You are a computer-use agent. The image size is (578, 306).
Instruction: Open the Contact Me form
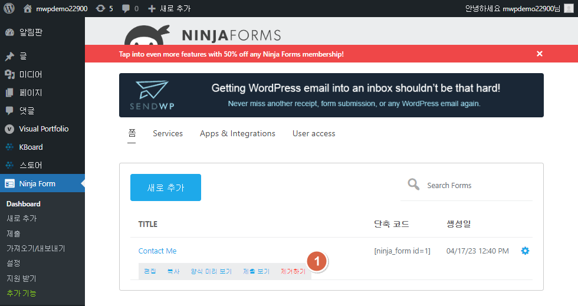[x=157, y=251]
